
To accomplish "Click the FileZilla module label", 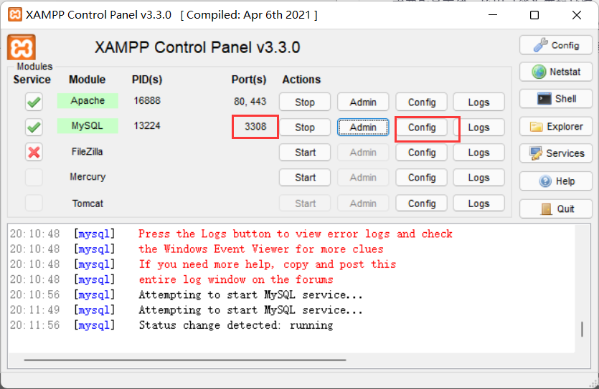I will (x=87, y=152).
